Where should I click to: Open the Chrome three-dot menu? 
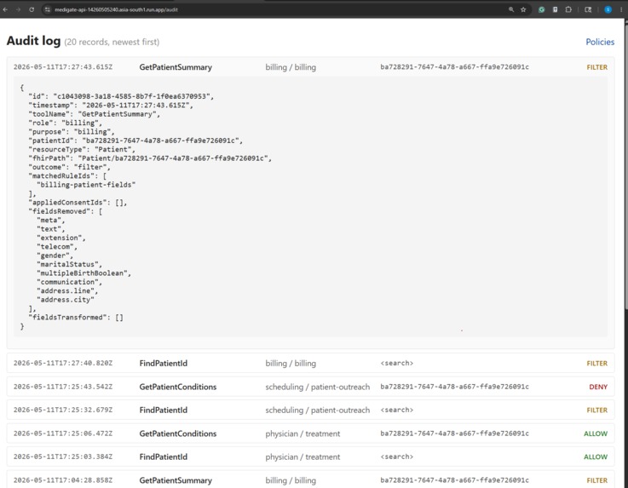pos(621,9)
